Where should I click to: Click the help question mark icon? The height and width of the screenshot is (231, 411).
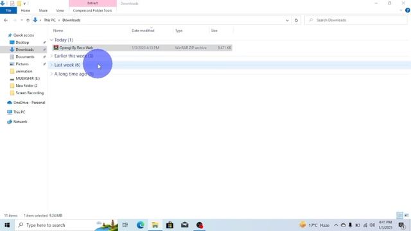point(407,10)
